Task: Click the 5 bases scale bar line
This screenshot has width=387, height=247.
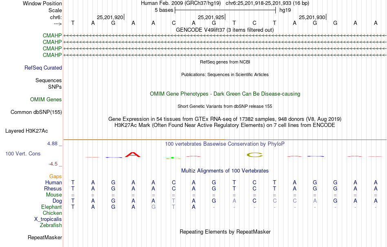Action: pyautogui.click(x=225, y=10)
